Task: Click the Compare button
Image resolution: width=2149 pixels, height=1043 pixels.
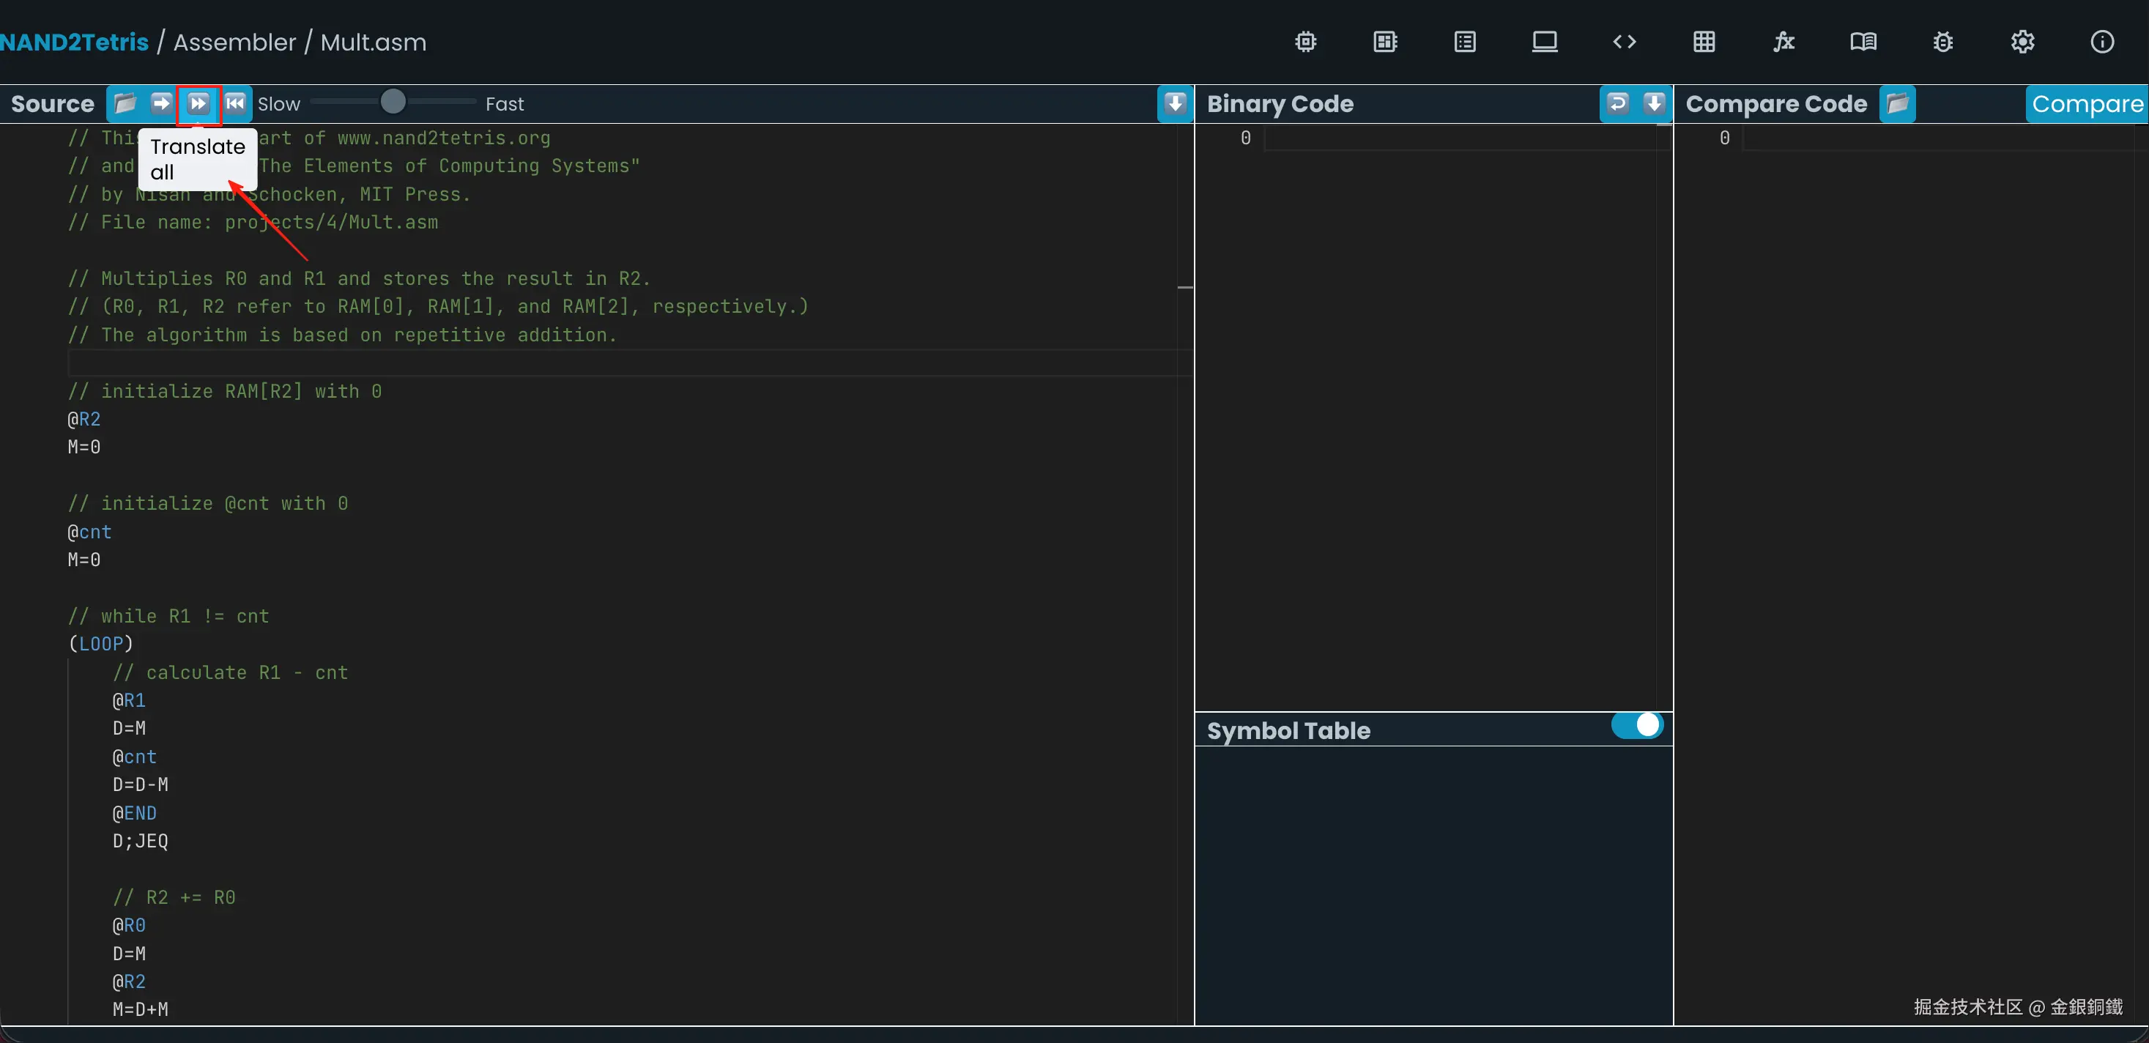Action: [x=2087, y=103]
